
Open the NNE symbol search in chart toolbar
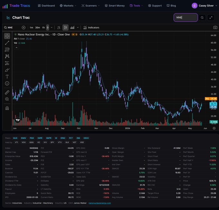(10, 28)
